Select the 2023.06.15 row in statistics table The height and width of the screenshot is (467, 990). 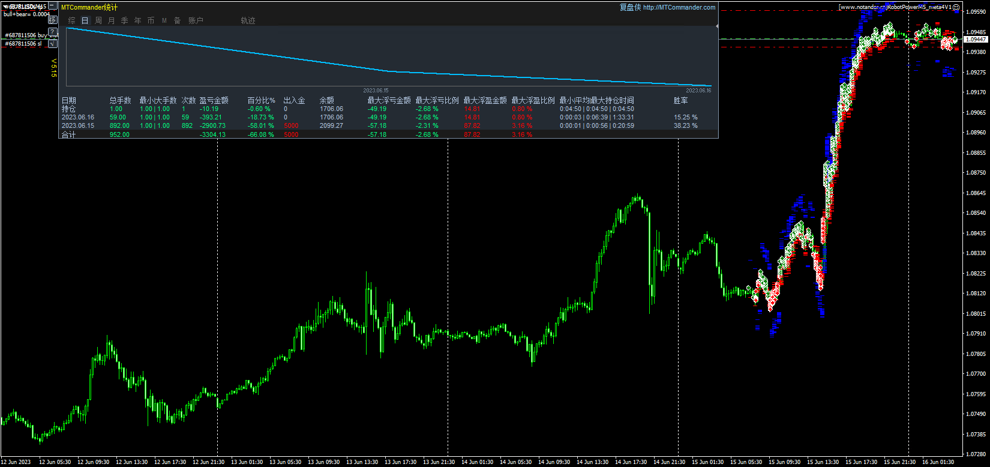pos(78,126)
